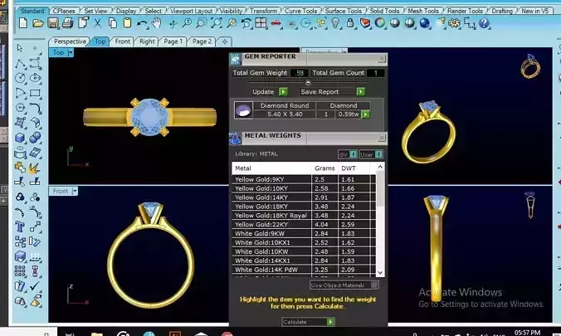
Task: Open Help with the question mark icon
Action: [x=484, y=23]
